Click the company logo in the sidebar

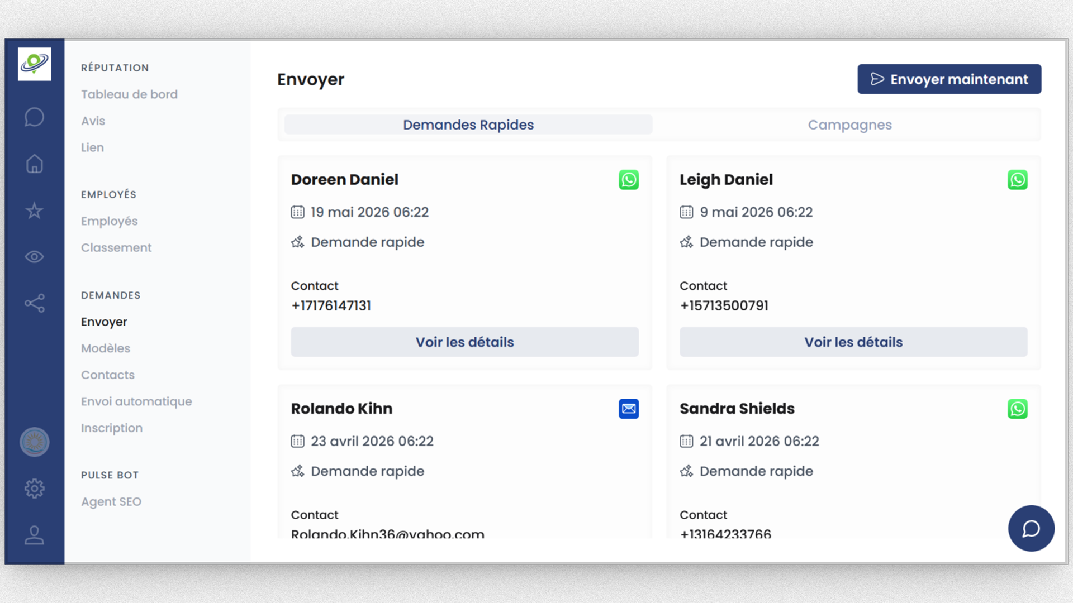(34, 64)
